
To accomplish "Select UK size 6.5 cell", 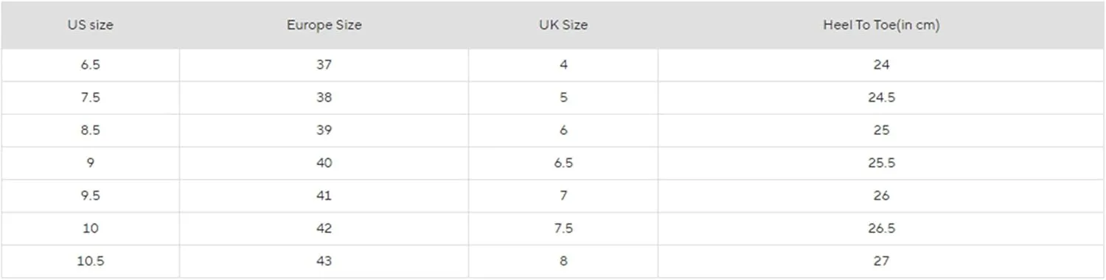I will point(563,163).
